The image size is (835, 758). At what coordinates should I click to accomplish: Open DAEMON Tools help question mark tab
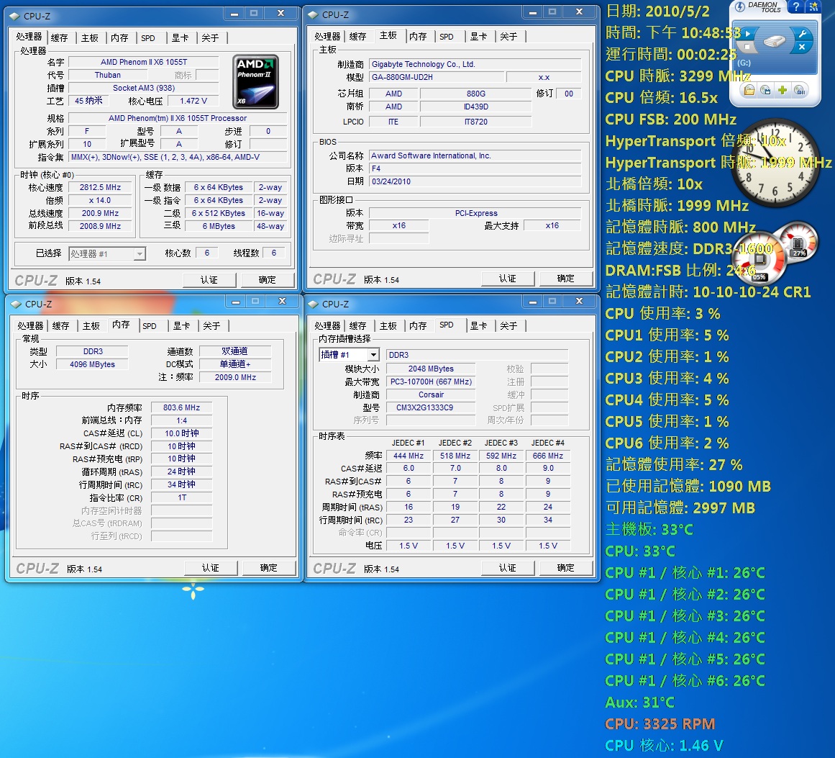pyautogui.click(x=795, y=6)
